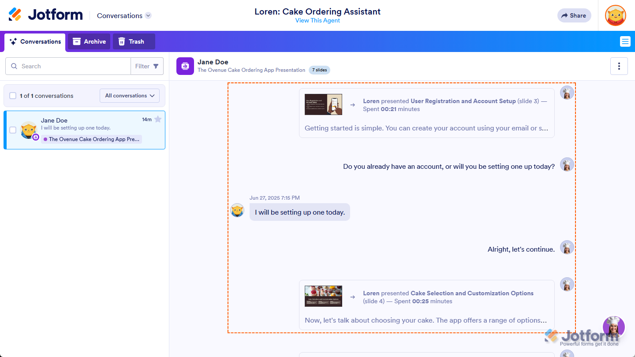The width and height of the screenshot is (635, 357).
Task: Click The Ovenue Cake Ordering App tag
Action: [92, 139]
